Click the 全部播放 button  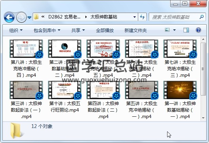click(x=105, y=30)
